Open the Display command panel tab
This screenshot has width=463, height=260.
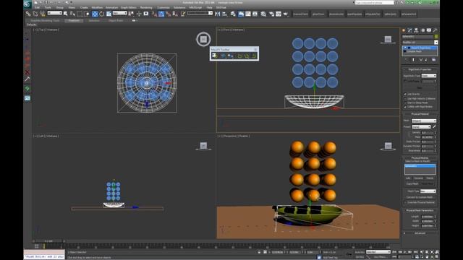click(429, 30)
